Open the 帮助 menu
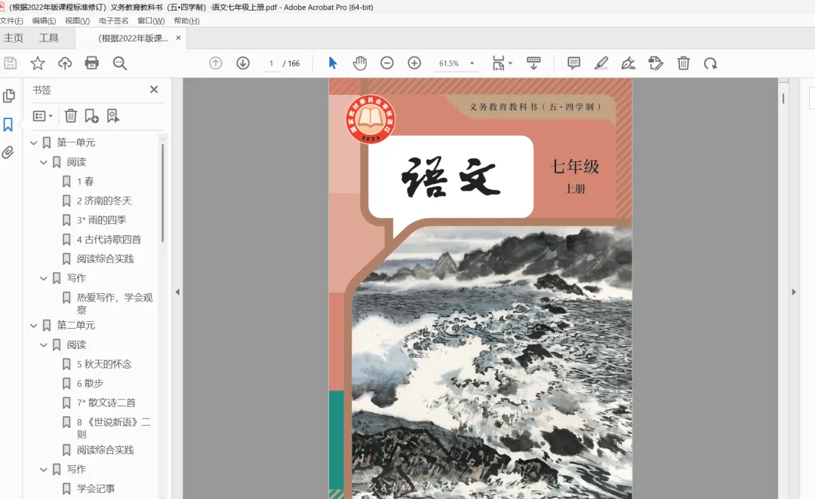The image size is (815, 499). point(186,21)
